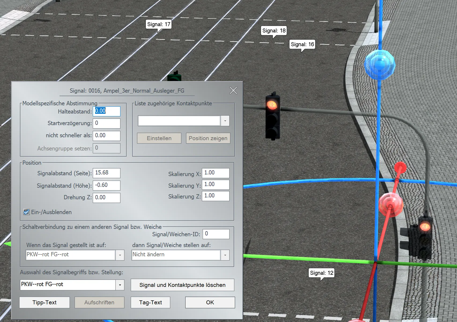Select the 'Signal: 17' label
The image size is (457, 322).
[159, 24]
